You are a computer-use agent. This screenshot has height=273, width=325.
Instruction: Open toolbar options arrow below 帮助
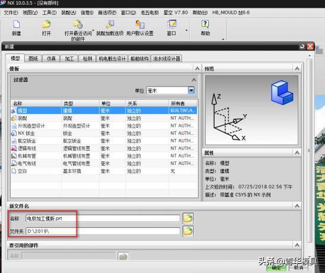click(x=223, y=39)
